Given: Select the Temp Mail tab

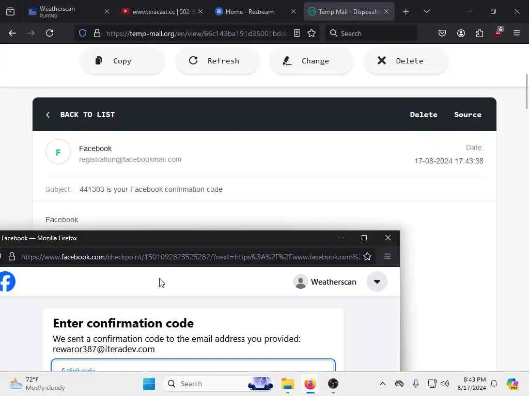Looking at the screenshot, I should pyautogui.click(x=349, y=12).
